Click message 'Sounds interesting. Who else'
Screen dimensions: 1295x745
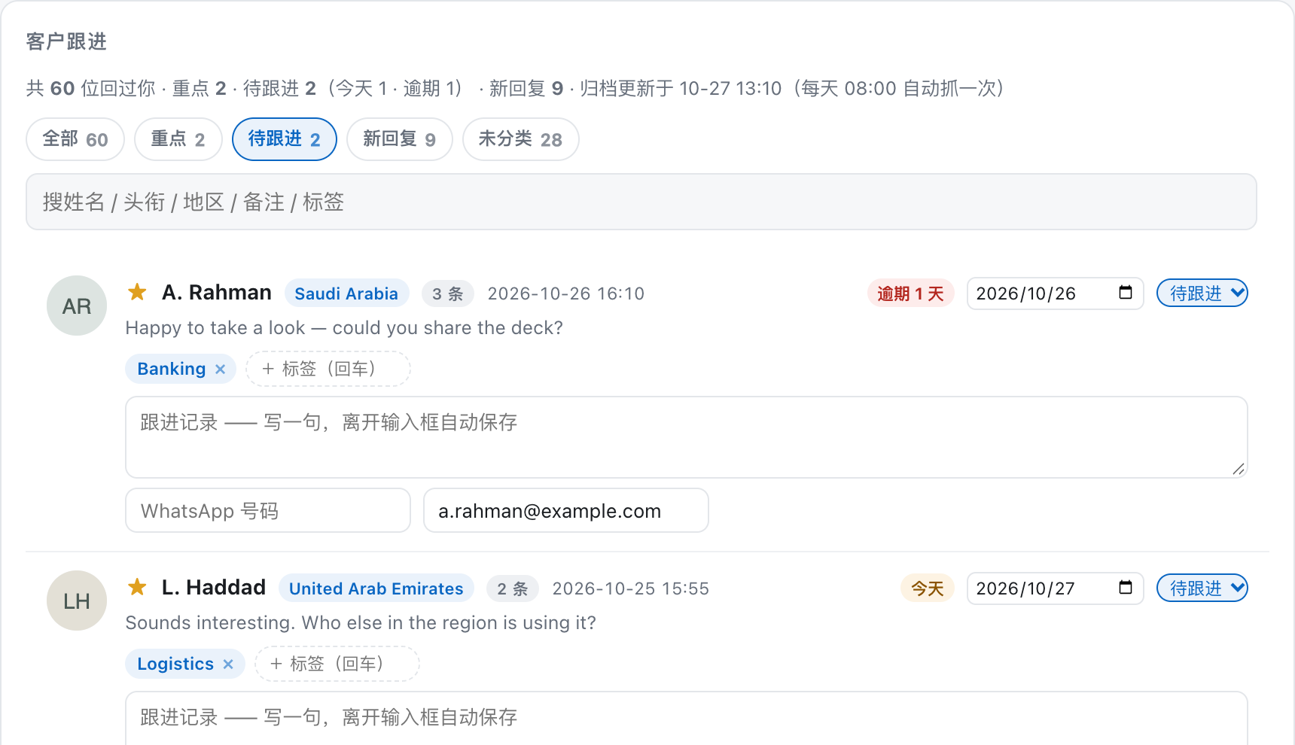(x=361, y=622)
